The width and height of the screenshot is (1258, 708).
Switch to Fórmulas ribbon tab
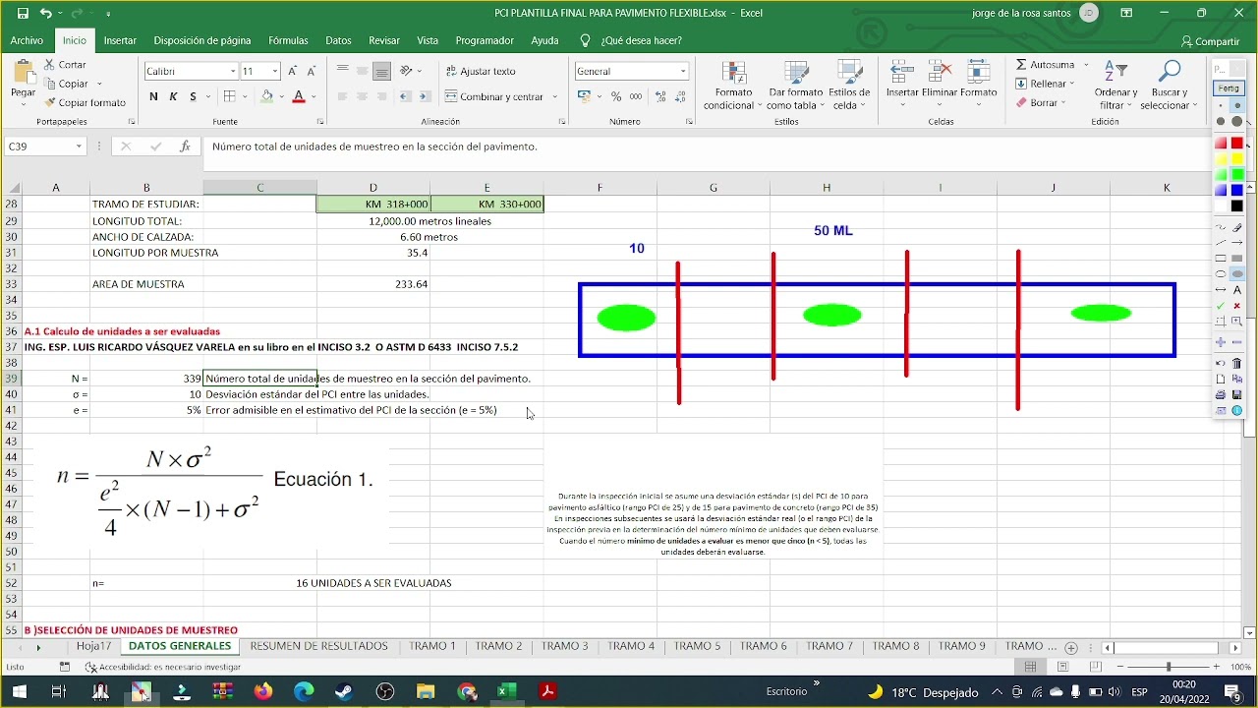point(288,40)
